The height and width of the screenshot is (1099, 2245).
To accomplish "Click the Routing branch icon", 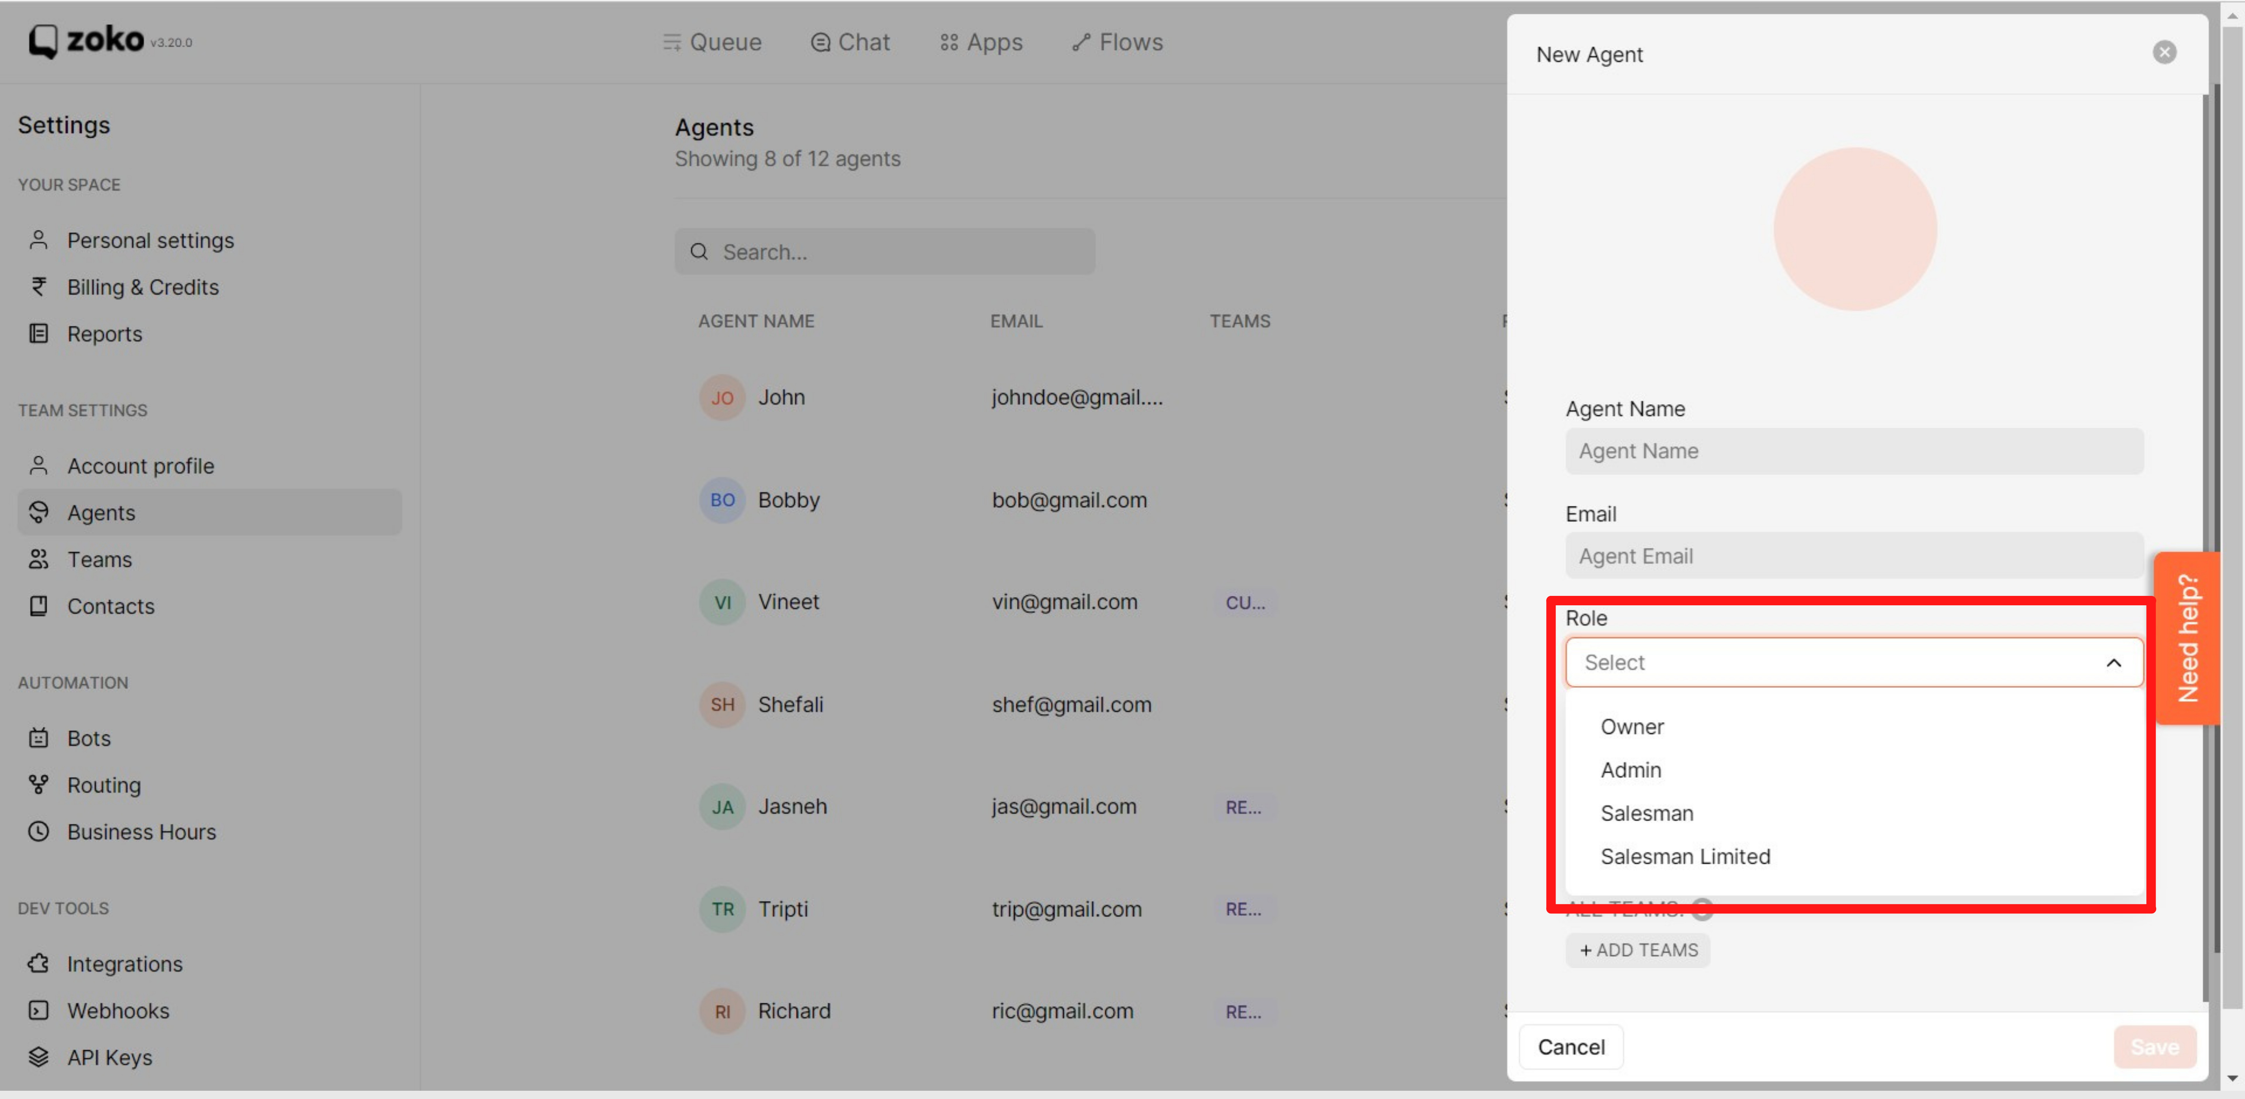I will tap(39, 785).
